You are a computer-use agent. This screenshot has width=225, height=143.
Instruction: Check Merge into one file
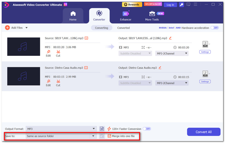coord(109,136)
